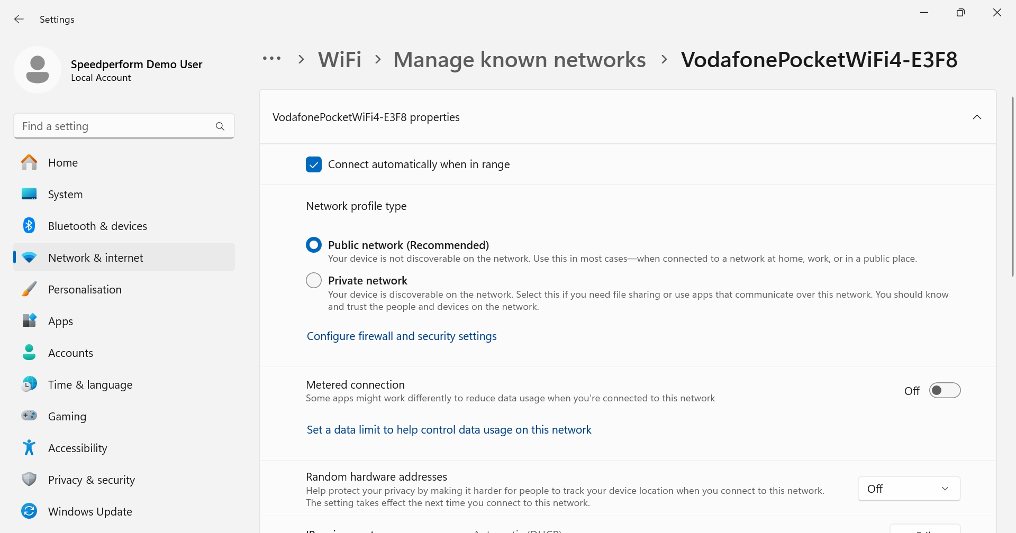Viewport: 1016px width, 533px height.
Task: Navigate to Manage known networks breadcrumb
Action: (x=519, y=60)
